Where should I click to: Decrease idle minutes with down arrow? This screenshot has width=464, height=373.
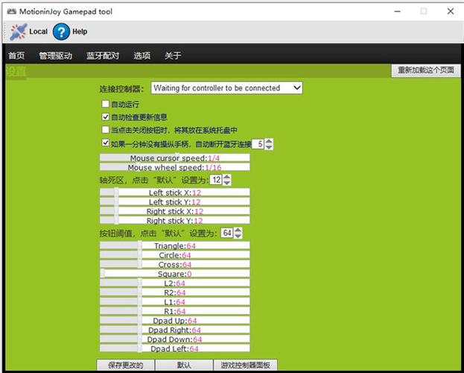pyautogui.click(x=269, y=147)
